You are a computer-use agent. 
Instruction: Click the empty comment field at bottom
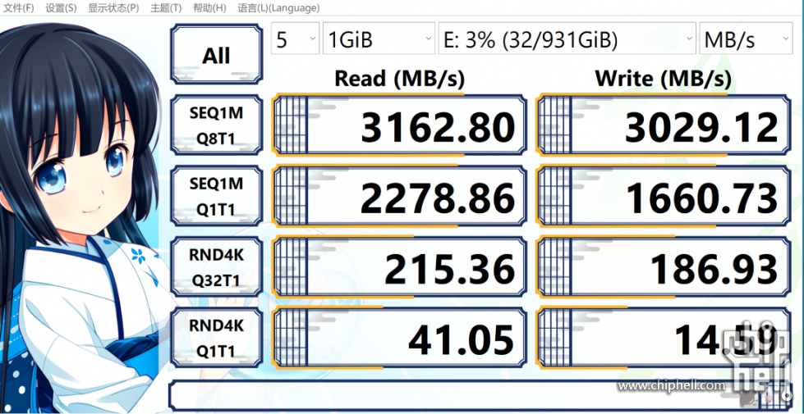tap(480, 396)
